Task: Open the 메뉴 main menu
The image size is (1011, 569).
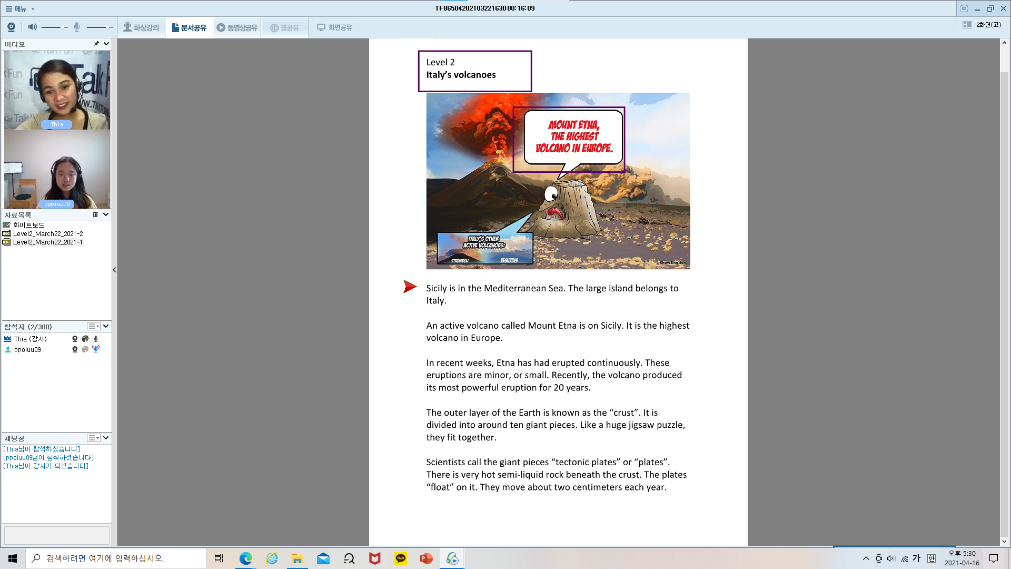Action: click(x=19, y=8)
